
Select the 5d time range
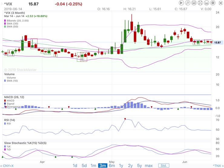tap(84, 166)
